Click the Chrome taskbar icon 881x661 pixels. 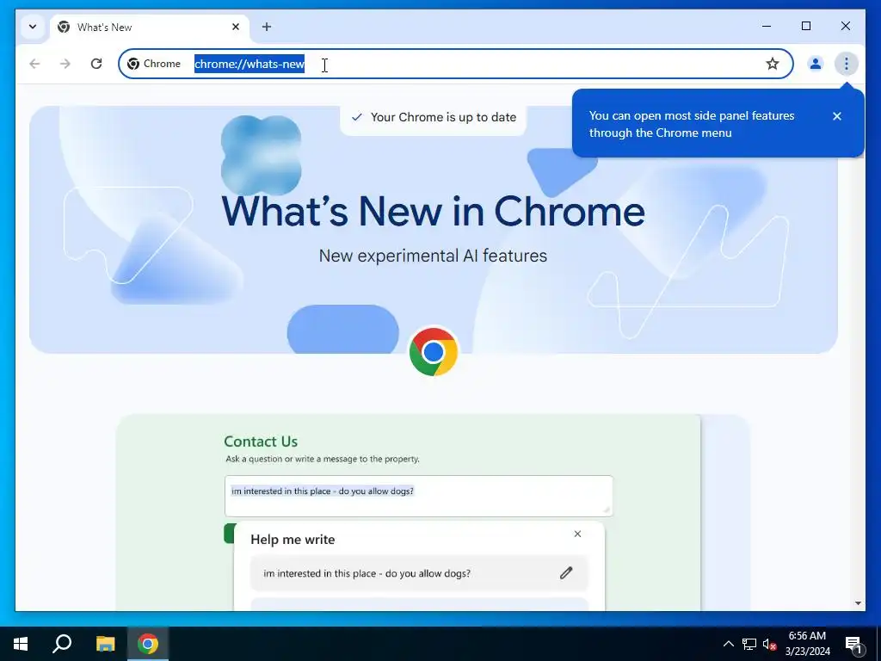tap(148, 644)
